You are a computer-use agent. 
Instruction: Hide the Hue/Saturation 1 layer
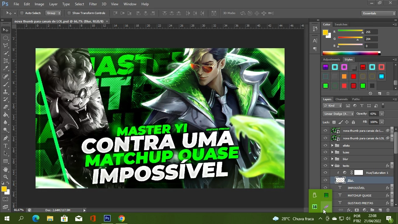(x=325, y=173)
